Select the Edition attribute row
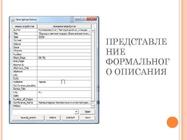 coord(52,106)
